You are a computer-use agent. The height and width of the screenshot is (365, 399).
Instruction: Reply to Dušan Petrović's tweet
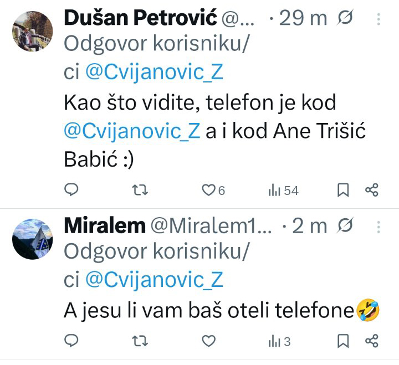tap(71, 190)
